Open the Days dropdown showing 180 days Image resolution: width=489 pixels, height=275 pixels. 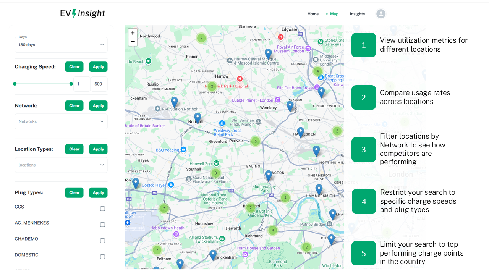[x=61, y=45]
